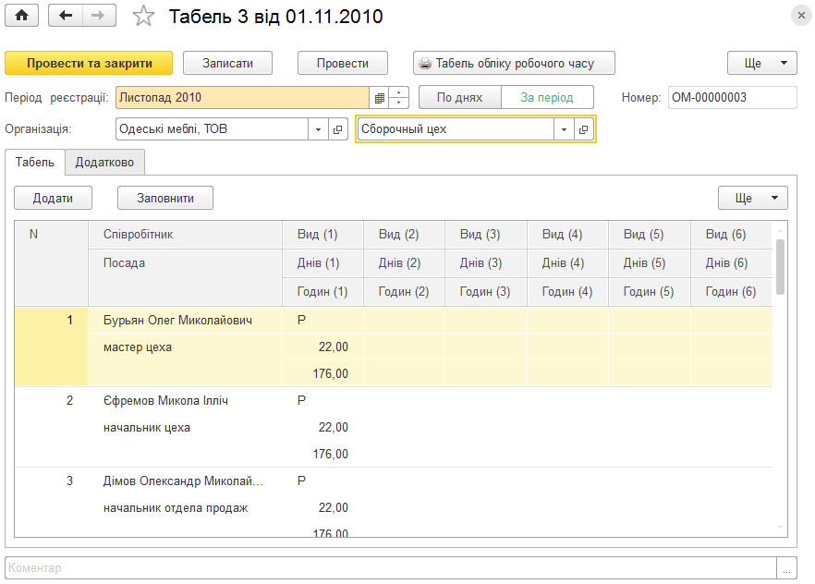This screenshot has width=815, height=584.
Task: Click the Період реєстрації field
Action: click(242, 98)
